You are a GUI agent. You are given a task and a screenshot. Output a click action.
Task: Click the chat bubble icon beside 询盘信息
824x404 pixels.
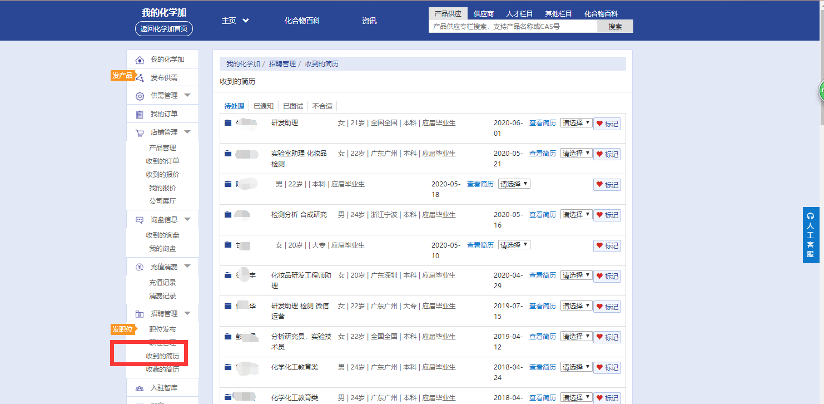tap(140, 220)
